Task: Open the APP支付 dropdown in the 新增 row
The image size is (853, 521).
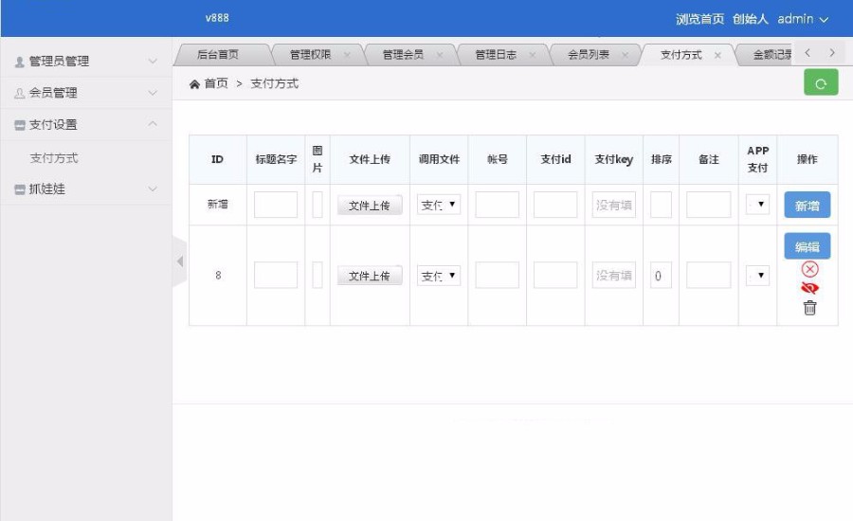Action: click(757, 205)
